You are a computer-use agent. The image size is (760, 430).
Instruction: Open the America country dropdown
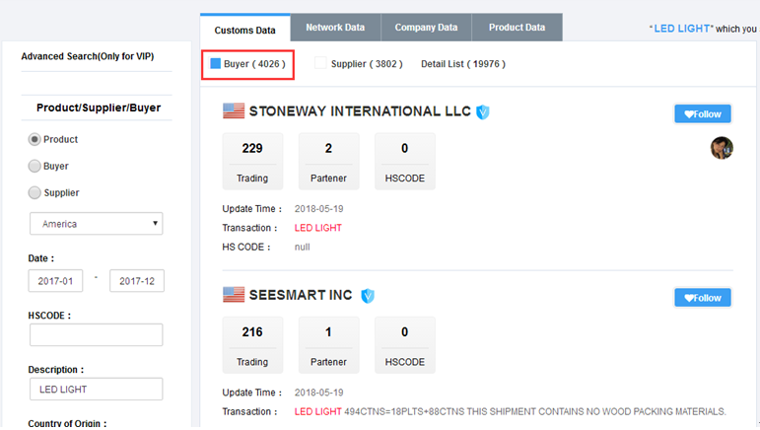96,224
